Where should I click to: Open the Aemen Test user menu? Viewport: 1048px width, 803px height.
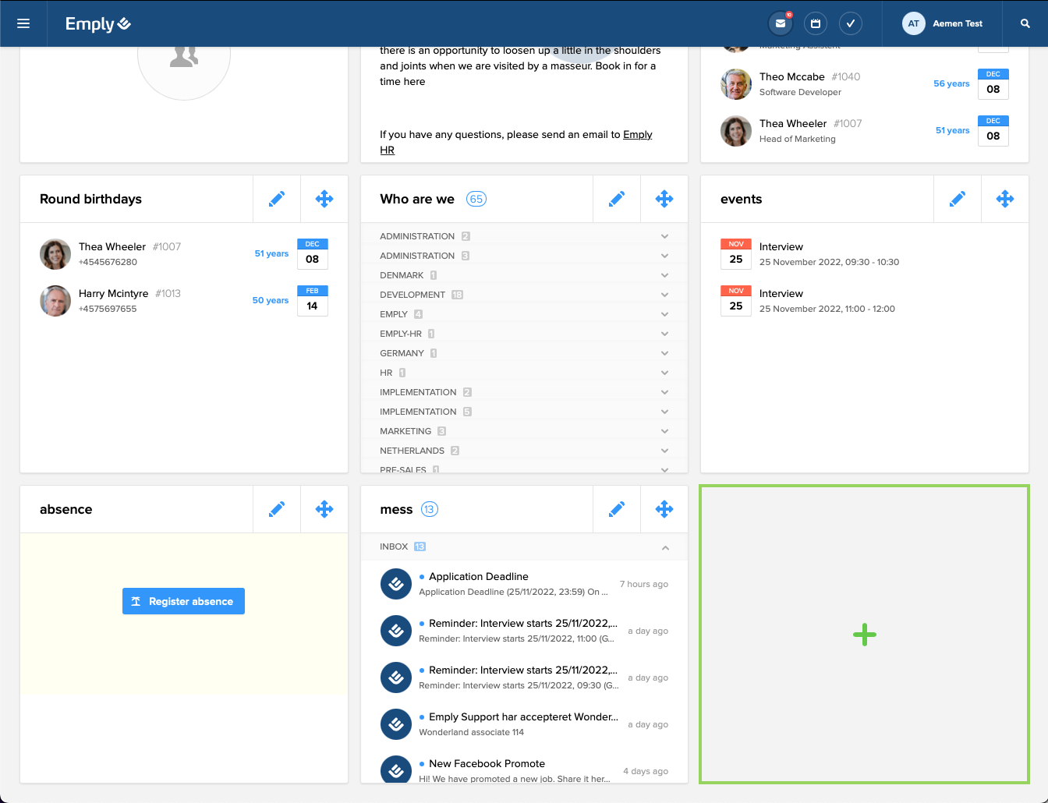pyautogui.click(x=943, y=23)
